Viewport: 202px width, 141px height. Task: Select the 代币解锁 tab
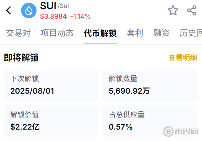tap(100, 33)
